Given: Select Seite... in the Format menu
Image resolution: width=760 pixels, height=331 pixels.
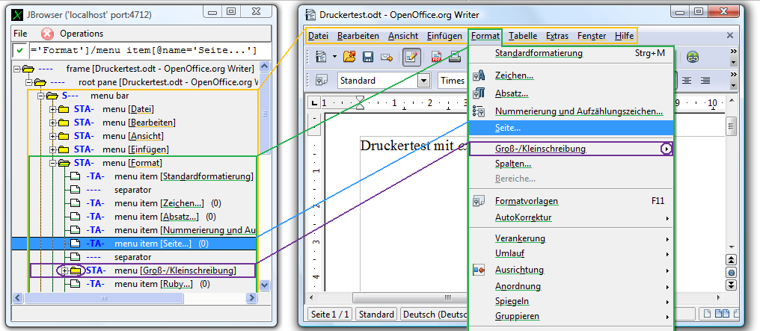Looking at the screenshot, I should 508,129.
